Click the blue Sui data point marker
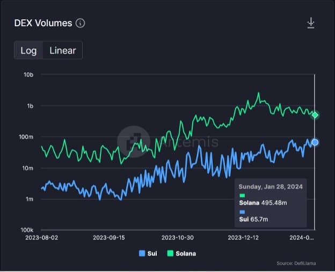This screenshot has width=335, height=272. point(315,142)
